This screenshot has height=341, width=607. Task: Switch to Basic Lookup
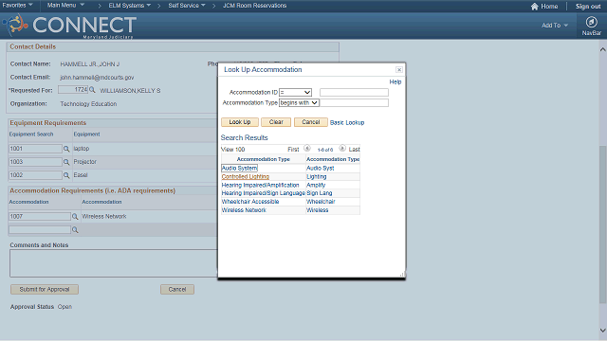[x=347, y=122]
